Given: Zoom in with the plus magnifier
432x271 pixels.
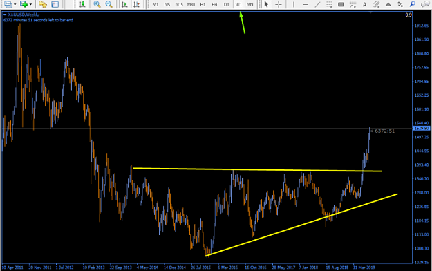Looking at the screenshot, I should (x=97, y=4).
